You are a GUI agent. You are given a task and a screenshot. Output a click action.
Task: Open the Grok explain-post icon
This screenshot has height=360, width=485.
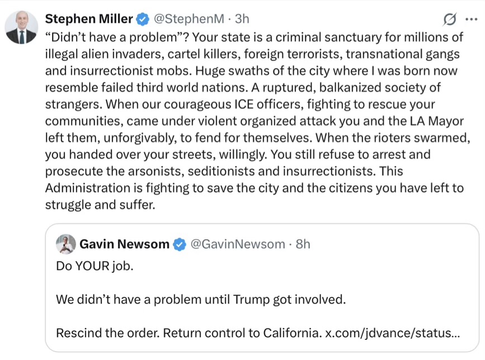(449, 20)
